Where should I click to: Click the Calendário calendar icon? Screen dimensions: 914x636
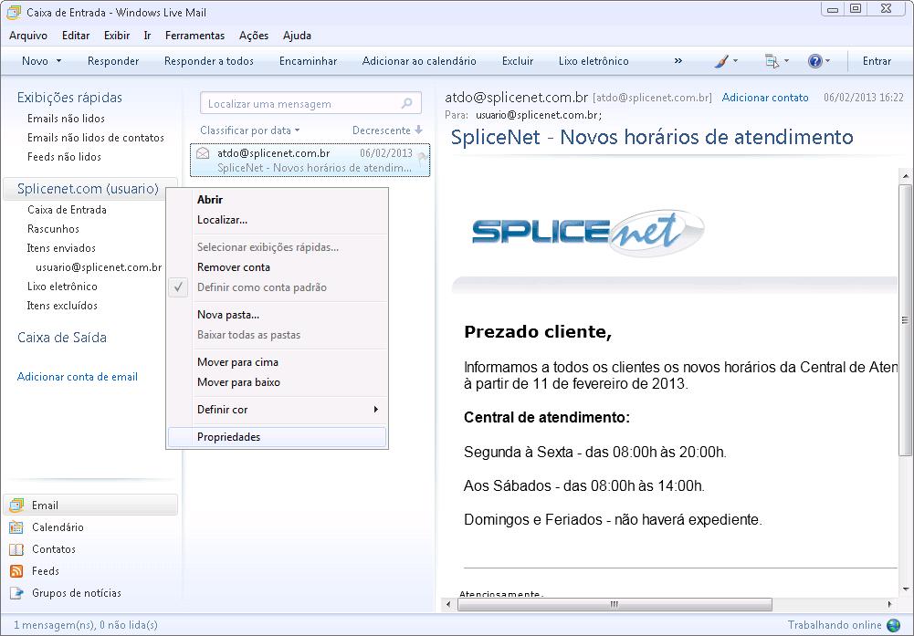16,527
